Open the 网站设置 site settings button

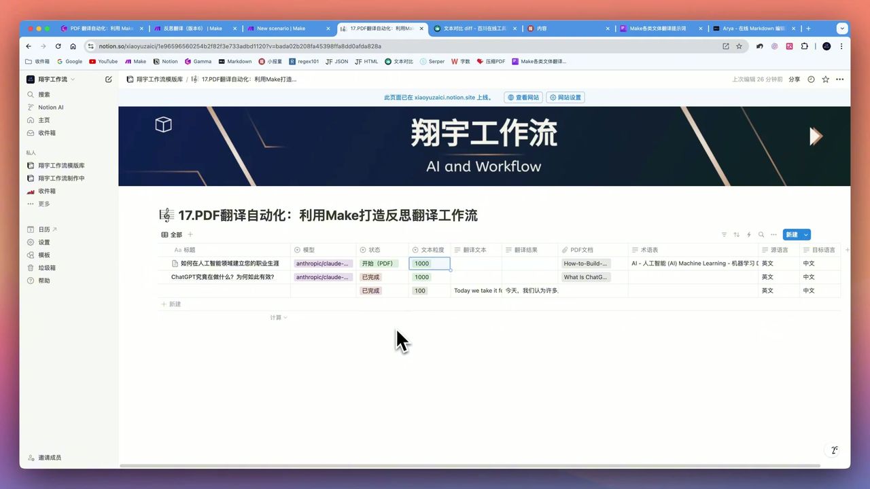565,97
